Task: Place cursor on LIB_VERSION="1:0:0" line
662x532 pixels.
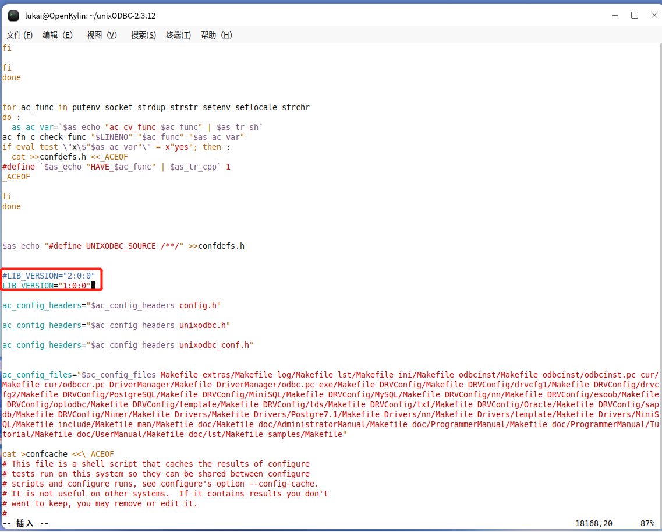Action: click(47, 286)
